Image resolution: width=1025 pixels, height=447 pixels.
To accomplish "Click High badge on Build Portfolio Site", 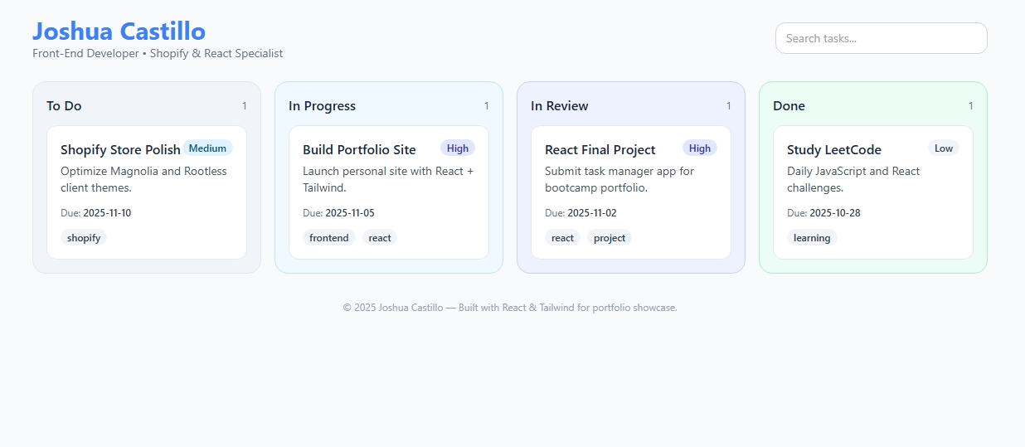I will click(457, 148).
